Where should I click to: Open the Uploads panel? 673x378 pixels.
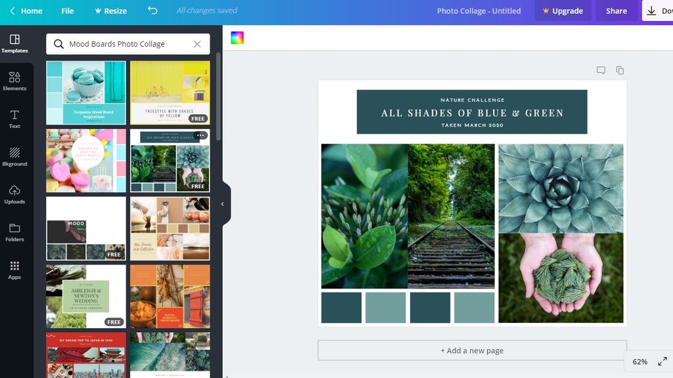coord(14,196)
